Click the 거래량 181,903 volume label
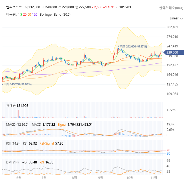The image size is (184, 188). 17,106
